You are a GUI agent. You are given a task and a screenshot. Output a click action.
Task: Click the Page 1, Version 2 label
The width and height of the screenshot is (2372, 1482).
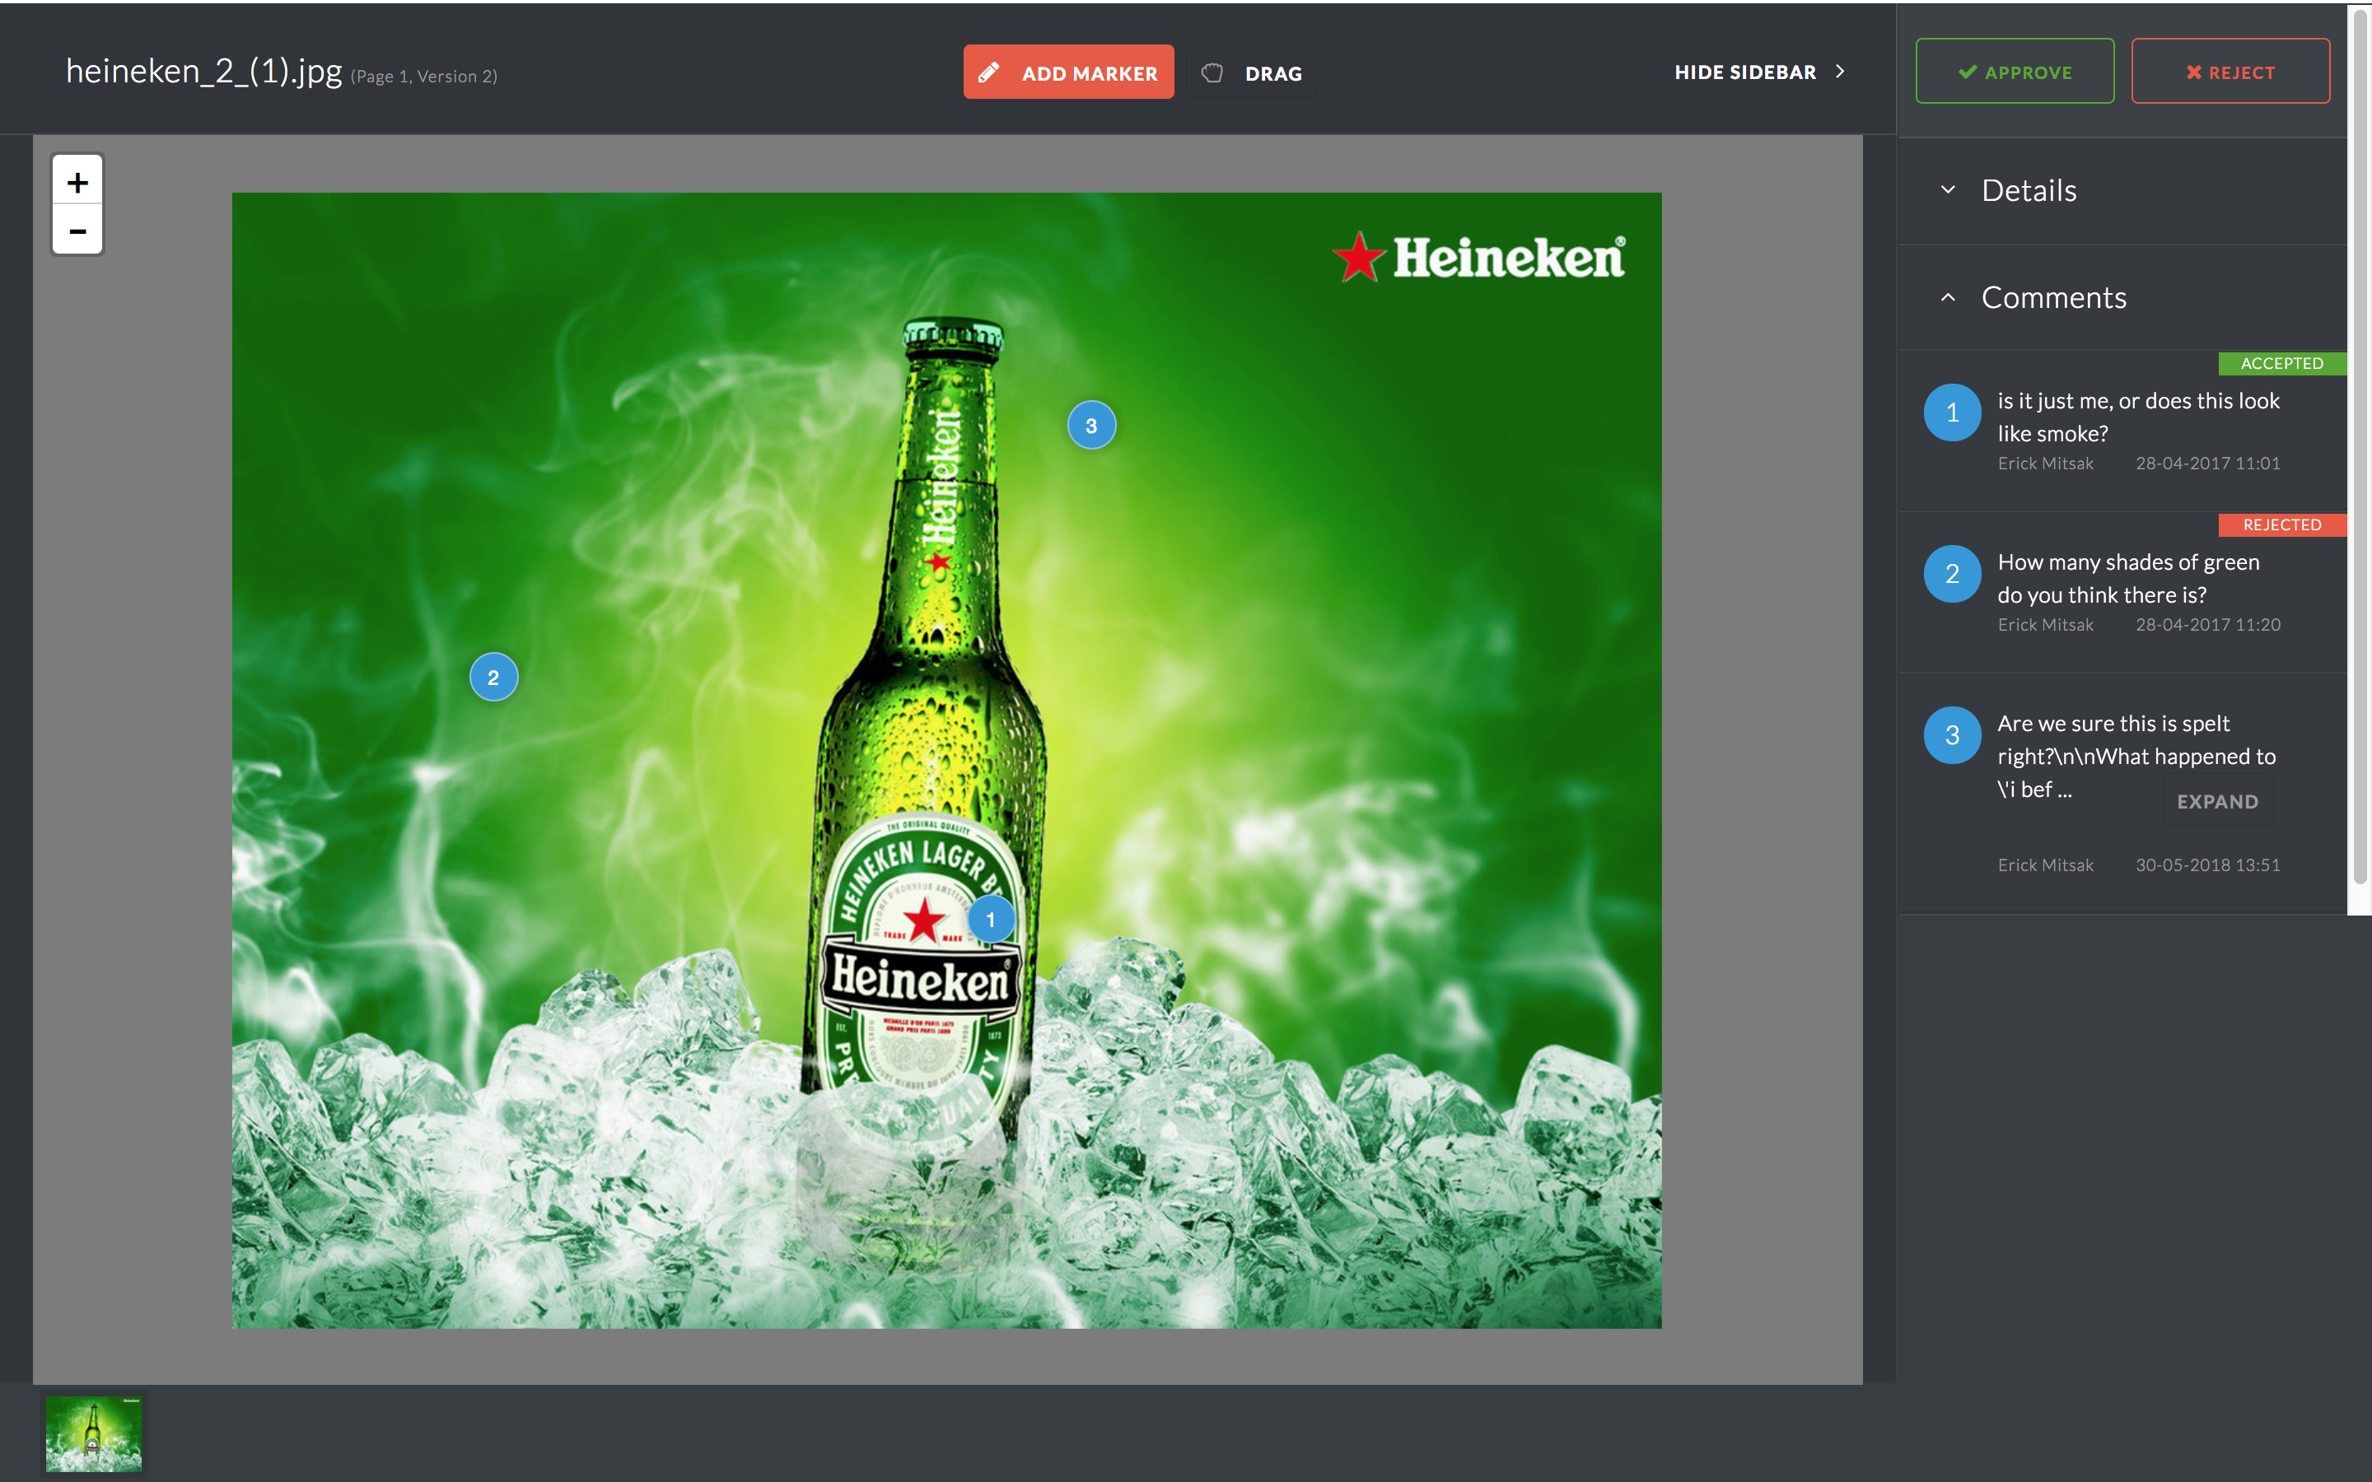[424, 77]
